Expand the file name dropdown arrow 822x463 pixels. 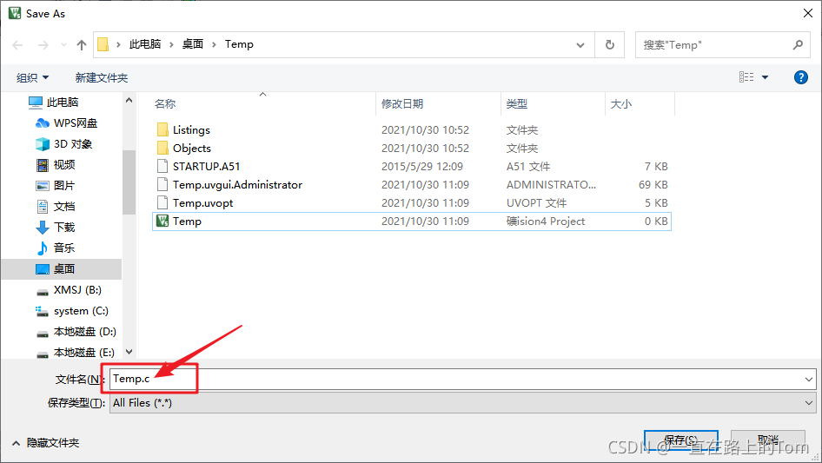(808, 379)
